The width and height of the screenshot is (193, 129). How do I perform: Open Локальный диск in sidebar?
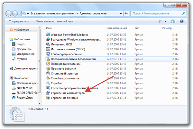[27, 83]
